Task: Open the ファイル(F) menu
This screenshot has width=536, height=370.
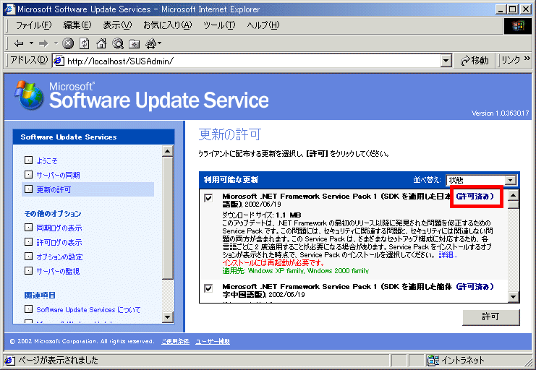Action: [x=34, y=25]
